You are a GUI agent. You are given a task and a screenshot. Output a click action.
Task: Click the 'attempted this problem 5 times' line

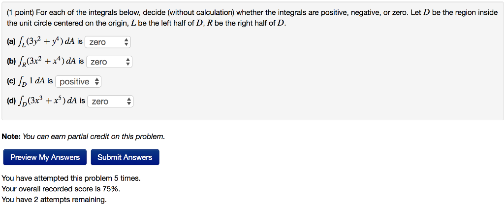(71, 178)
